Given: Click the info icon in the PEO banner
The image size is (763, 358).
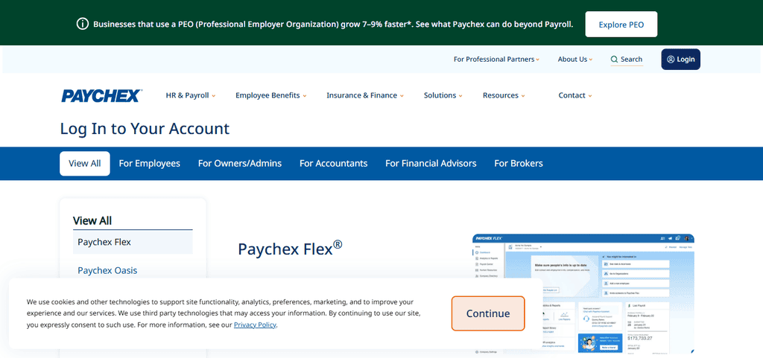Looking at the screenshot, I should click(83, 24).
